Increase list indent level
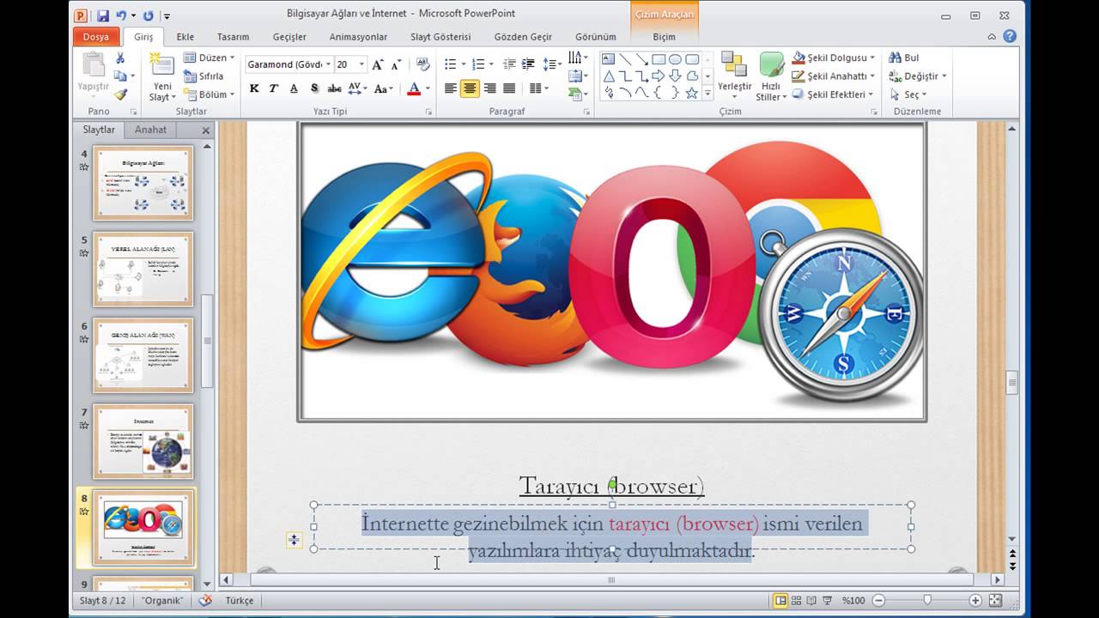Viewport: 1099px width, 618px height. coord(527,64)
